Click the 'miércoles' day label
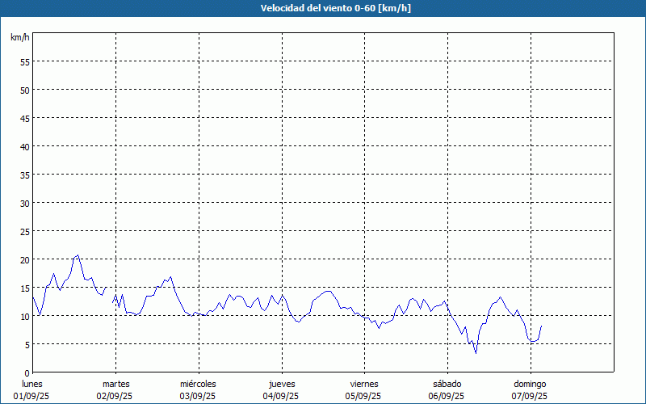Viewport: 646px width, 404px height. tap(198, 384)
